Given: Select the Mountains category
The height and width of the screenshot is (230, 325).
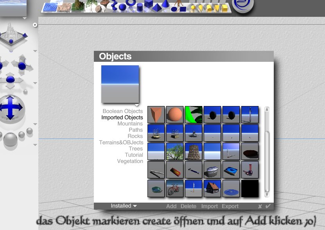Looking at the screenshot, I should pos(130,124).
